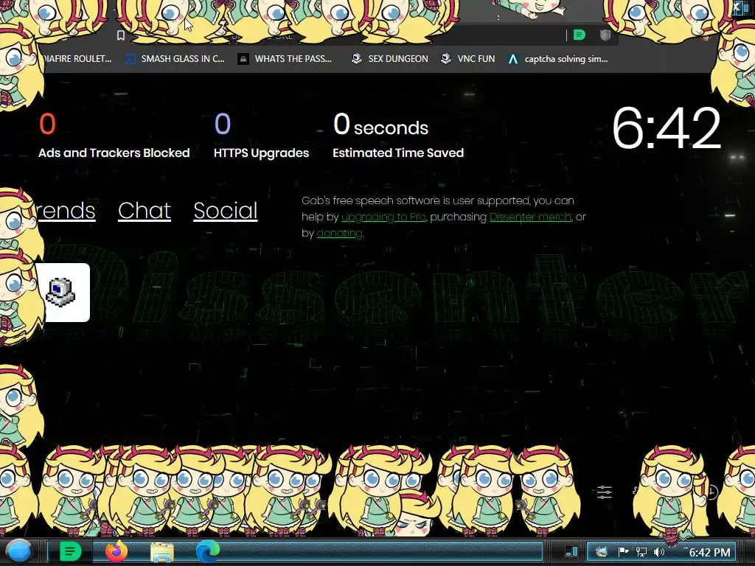Click the taskbar clock showing 6:42 PM
This screenshot has width=755, height=566.
(710, 553)
